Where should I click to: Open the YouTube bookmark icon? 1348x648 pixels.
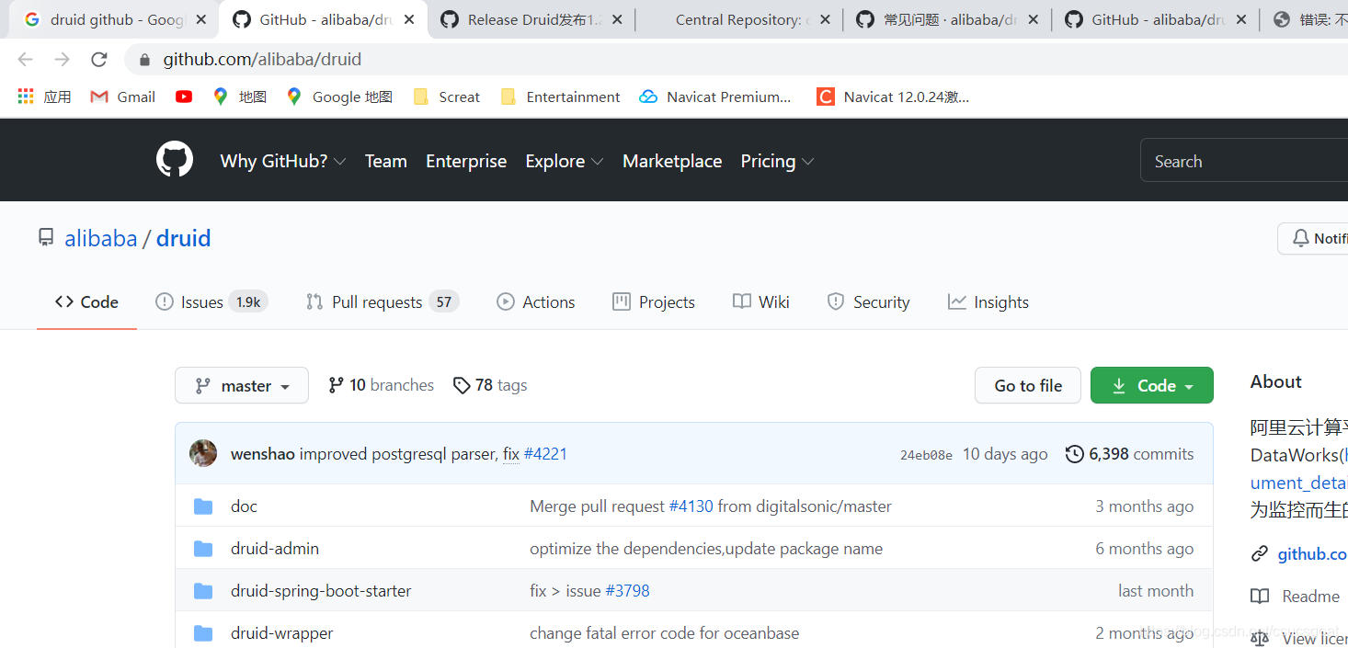point(184,97)
